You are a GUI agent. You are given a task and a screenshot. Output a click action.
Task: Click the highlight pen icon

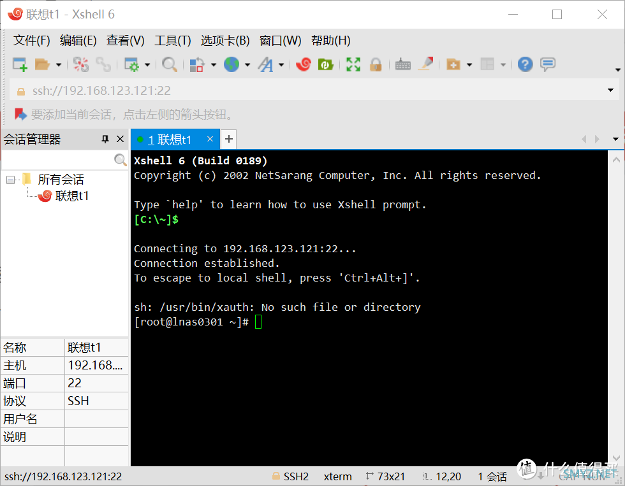click(426, 64)
